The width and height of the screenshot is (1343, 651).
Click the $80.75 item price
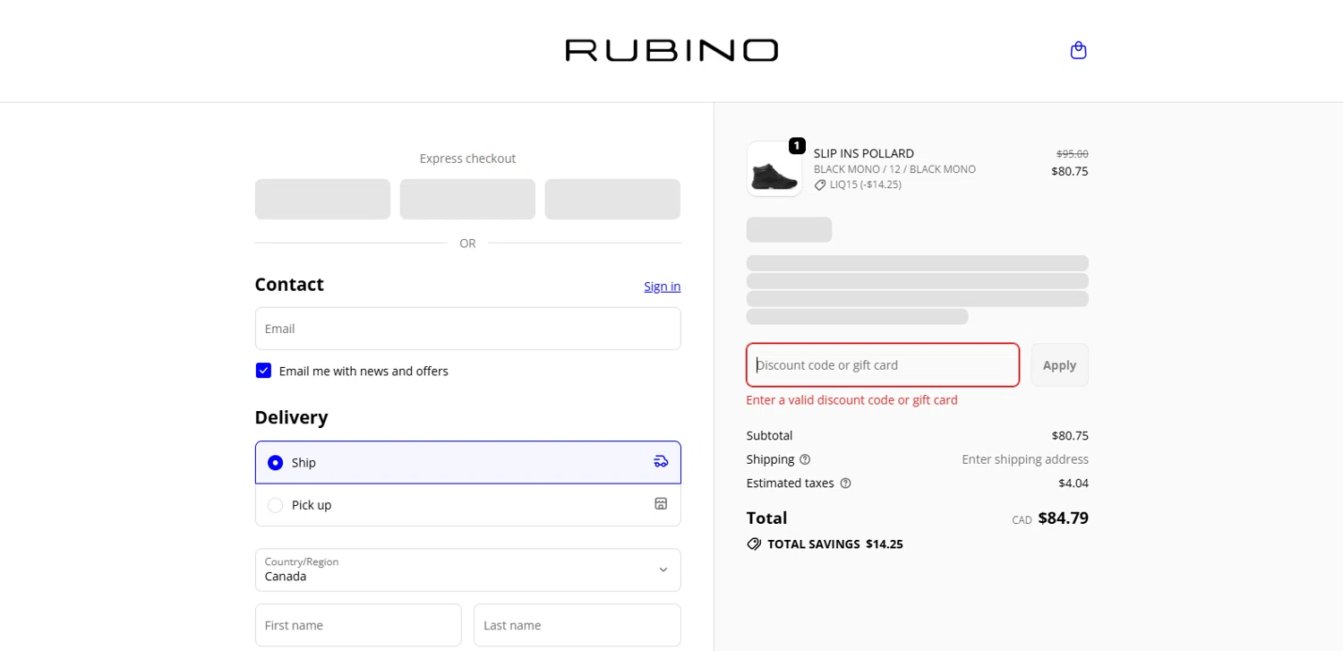pyautogui.click(x=1069, y=171)
